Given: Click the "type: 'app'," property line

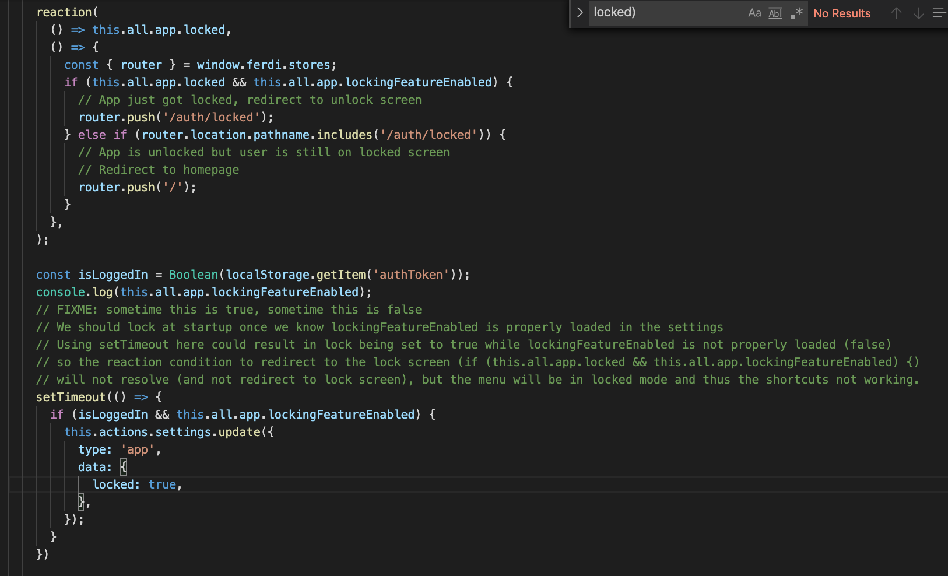Looking at the screenshot, I should [120, 449].
